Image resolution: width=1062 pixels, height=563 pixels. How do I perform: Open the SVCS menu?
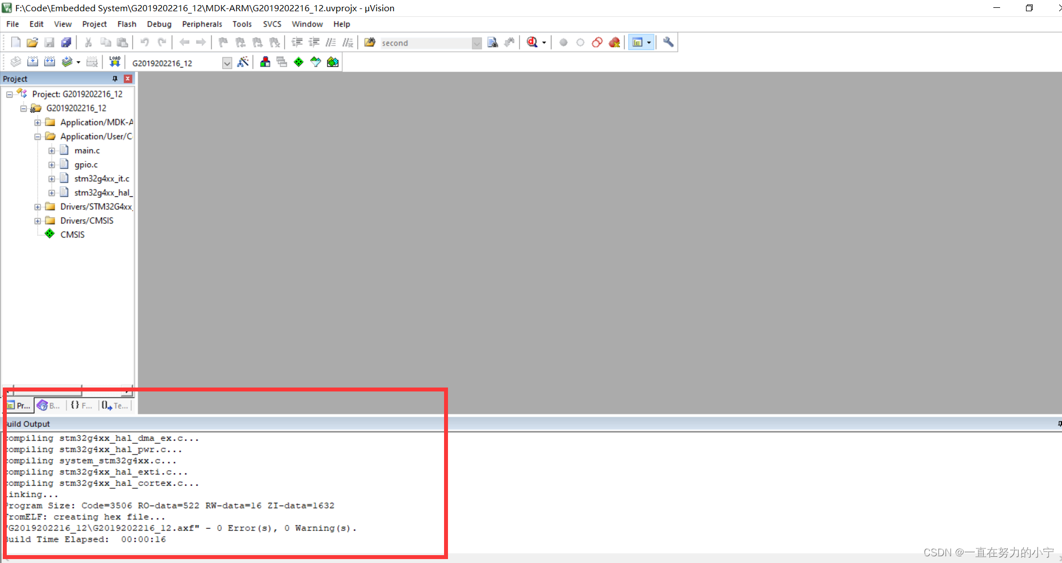point(272,24)
